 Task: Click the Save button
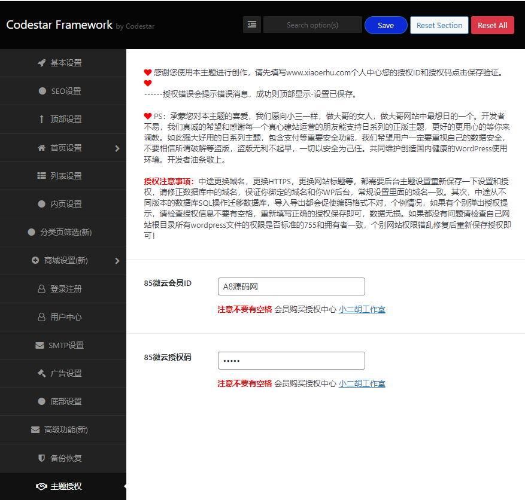coord(386,25)
